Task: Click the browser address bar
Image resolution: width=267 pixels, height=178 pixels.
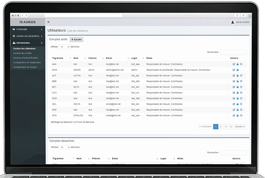Action: (x=83, y=15)
